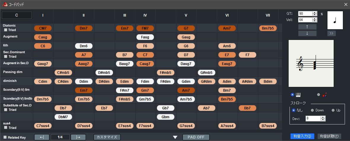Click the quarter note duration icon
Screen dimensions: 350x141
(335, 20)
